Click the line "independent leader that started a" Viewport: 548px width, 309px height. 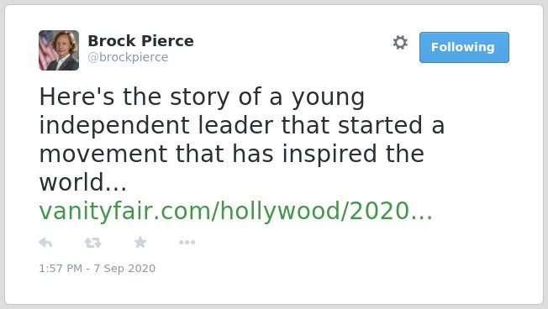242,125
